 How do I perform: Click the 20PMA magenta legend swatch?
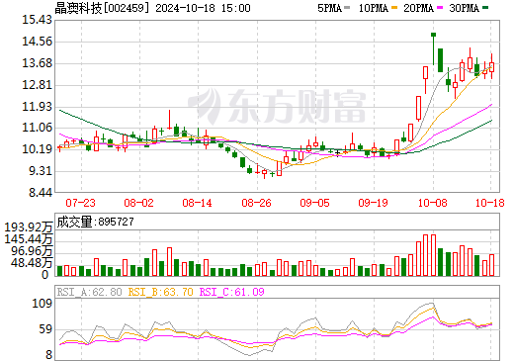click(440, 8)
